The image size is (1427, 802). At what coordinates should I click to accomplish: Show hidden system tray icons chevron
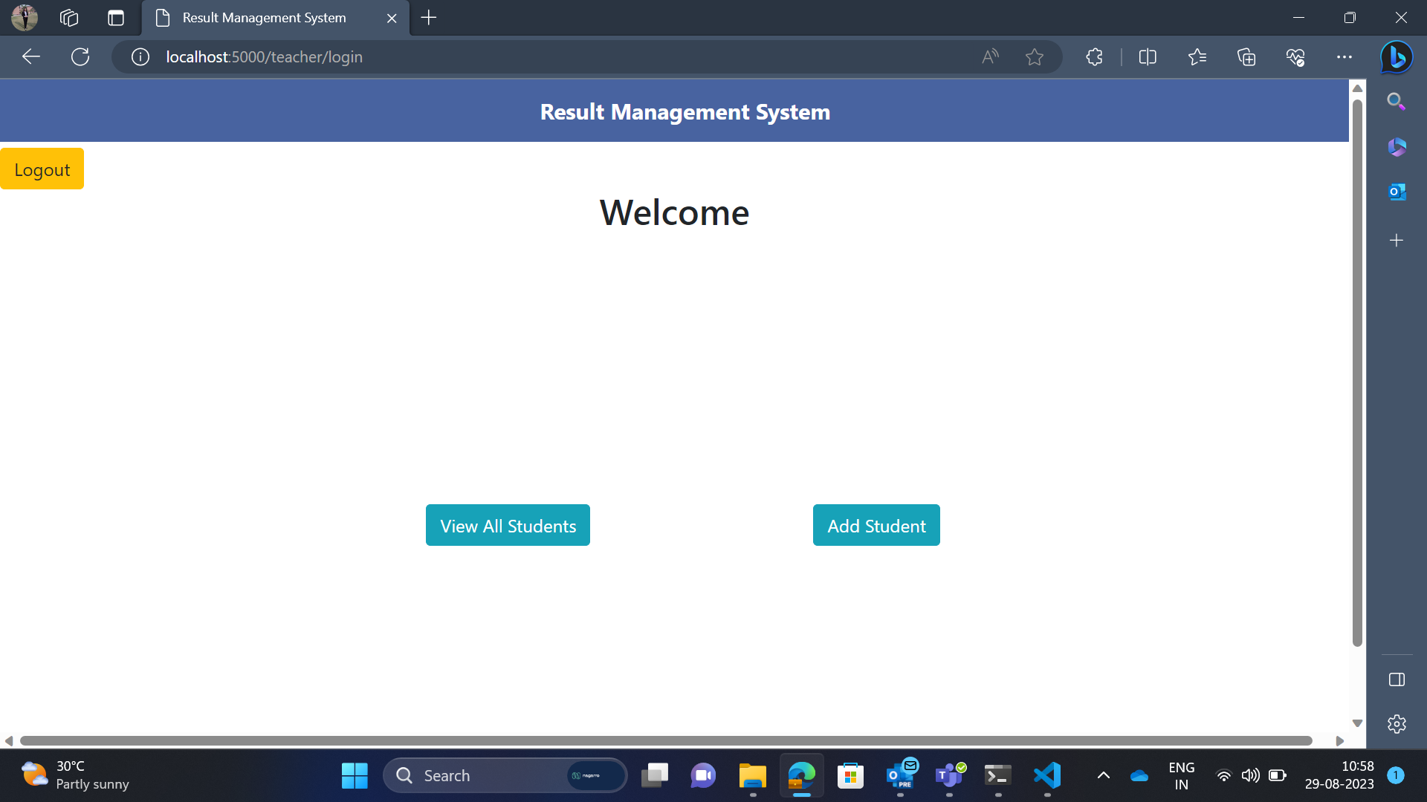click(1104, 775)
